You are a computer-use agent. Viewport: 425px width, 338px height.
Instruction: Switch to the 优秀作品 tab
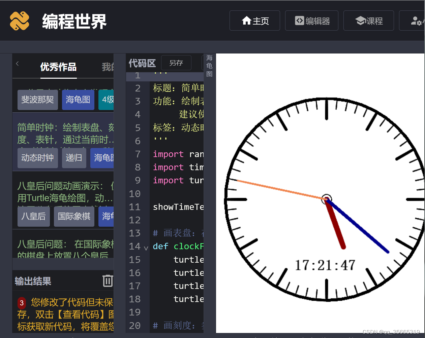pyautogui.click(x=58, y=67)
